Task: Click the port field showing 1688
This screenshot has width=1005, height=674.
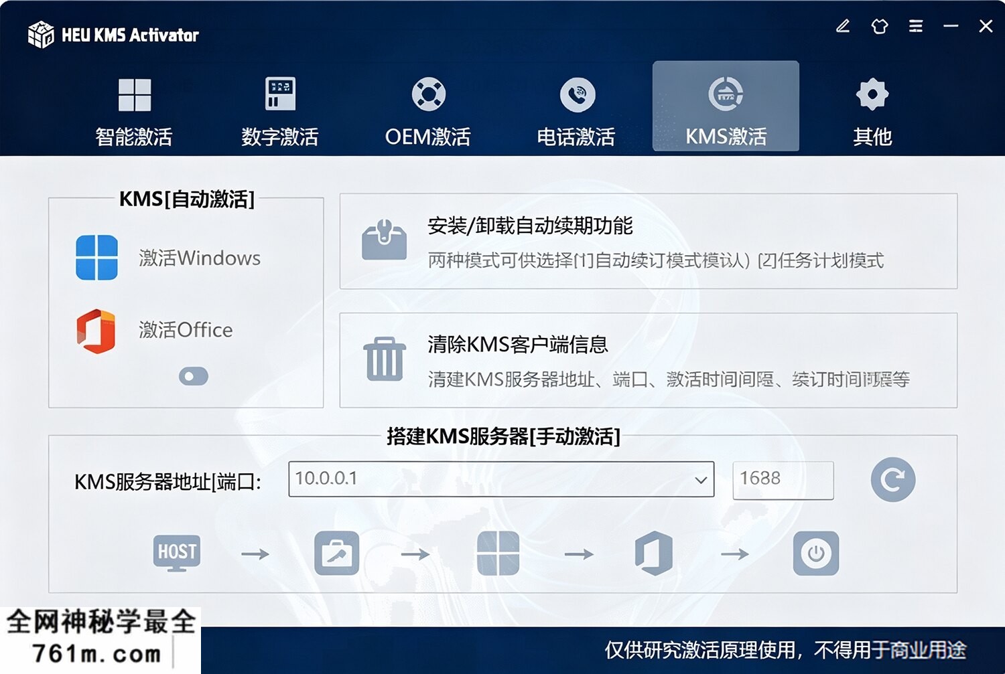Action: [x=783, y=480]
